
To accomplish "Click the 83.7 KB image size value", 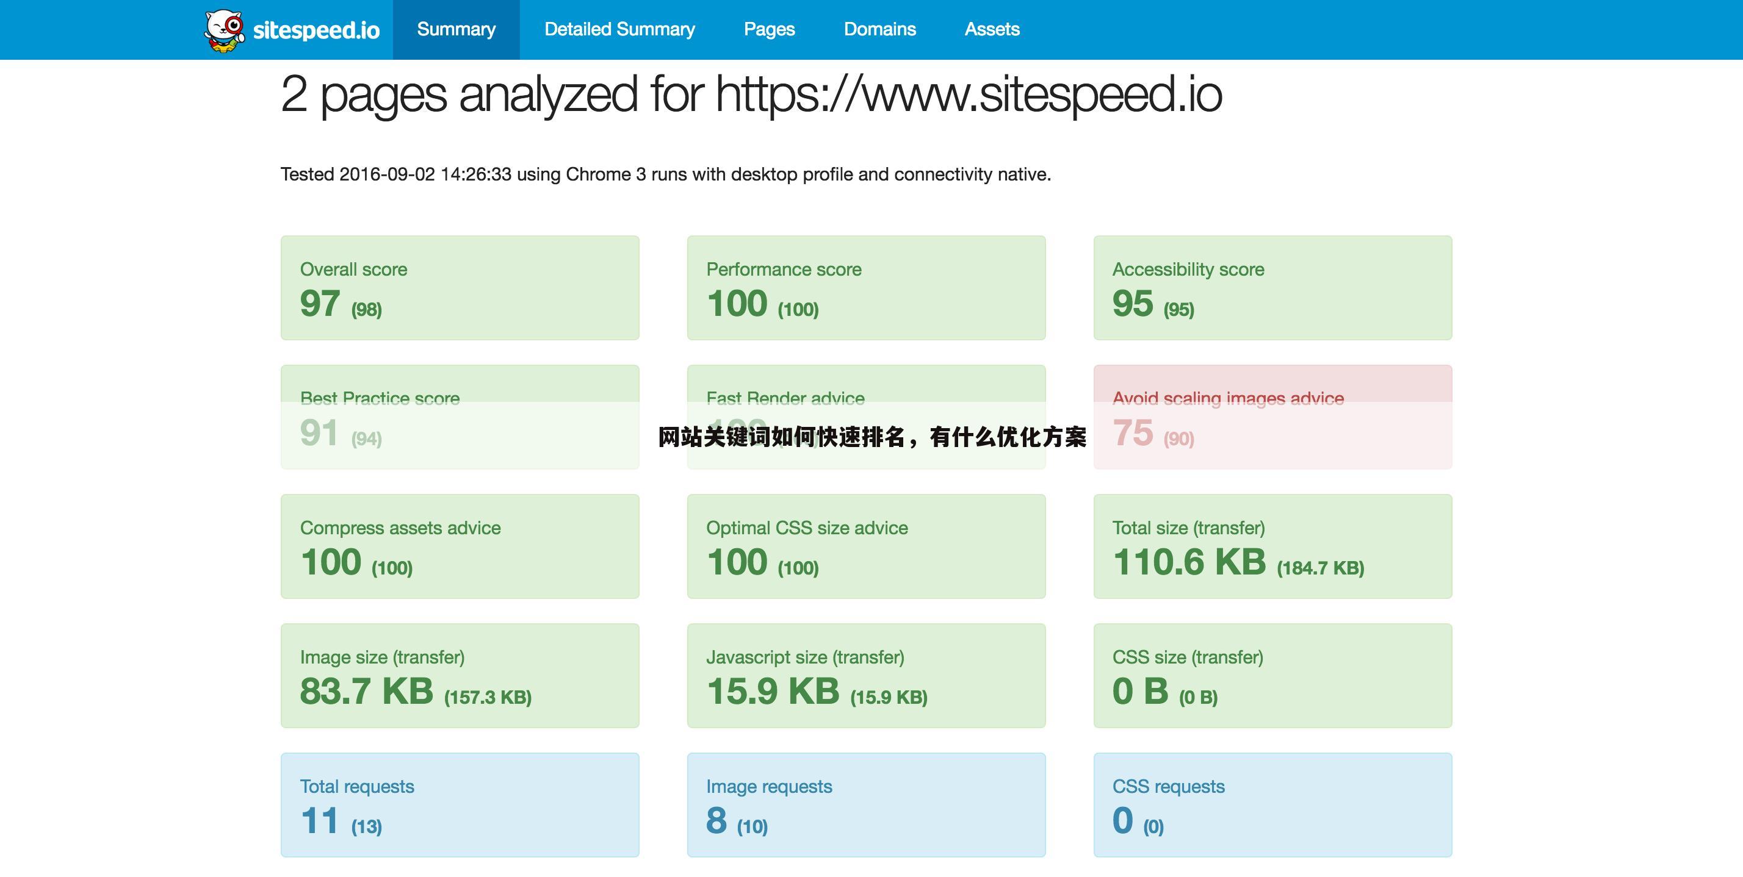I will click(x=367, y=691).
